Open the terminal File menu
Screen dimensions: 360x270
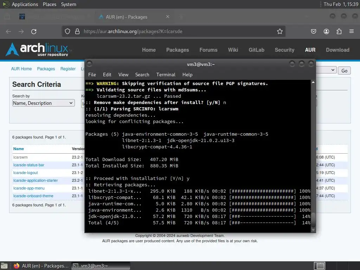tap(92, 75)
